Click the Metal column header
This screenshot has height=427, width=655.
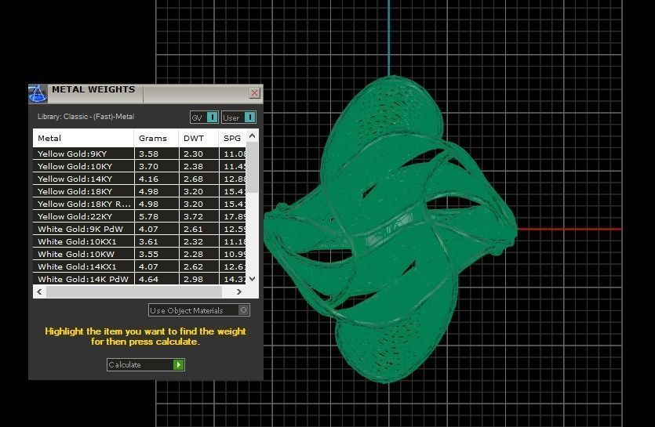pos(84,138)
